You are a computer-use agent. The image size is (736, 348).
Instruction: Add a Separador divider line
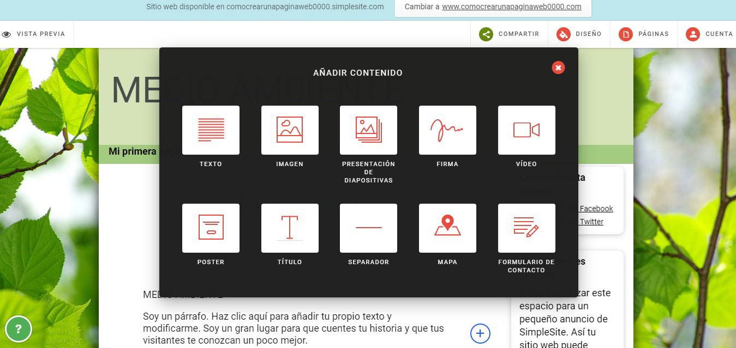click(x=368, y=228)
